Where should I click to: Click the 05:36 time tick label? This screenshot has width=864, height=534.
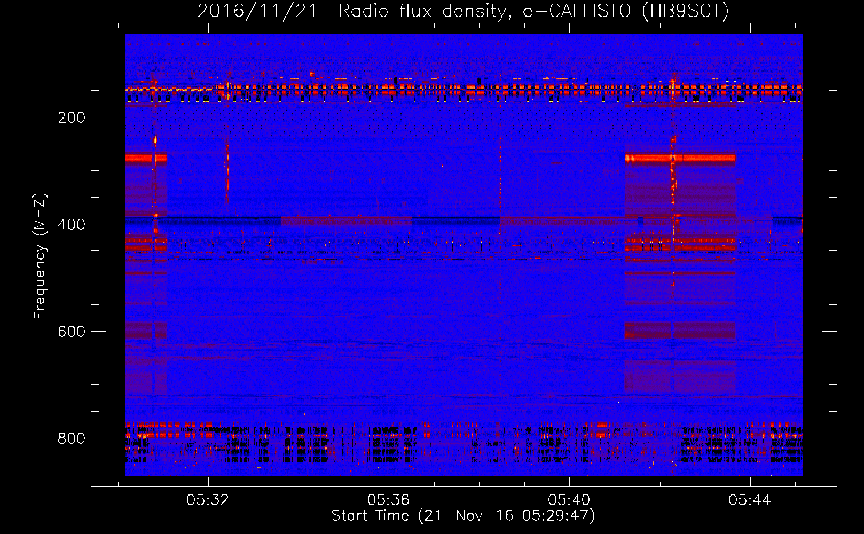388,500
